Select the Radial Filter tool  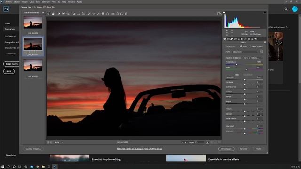click(108, 14)
